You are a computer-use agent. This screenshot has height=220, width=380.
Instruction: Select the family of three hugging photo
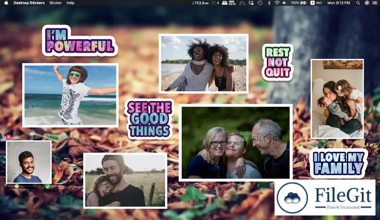pyautogui.click(x=235, y=143)
